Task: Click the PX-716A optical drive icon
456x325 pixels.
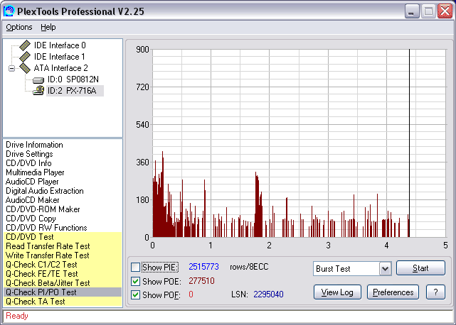Action: click(38, 91)
